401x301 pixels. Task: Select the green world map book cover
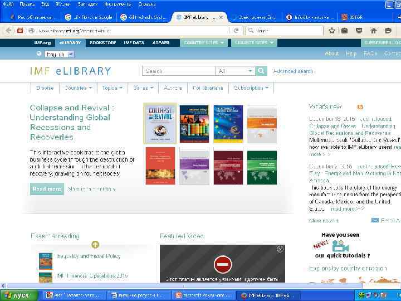(x=262, y=168)
